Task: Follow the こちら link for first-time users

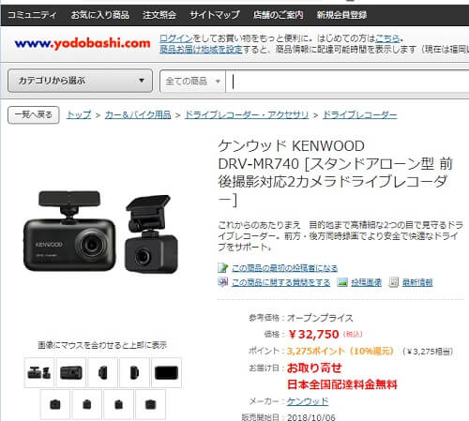Action: tap(387, 38)
